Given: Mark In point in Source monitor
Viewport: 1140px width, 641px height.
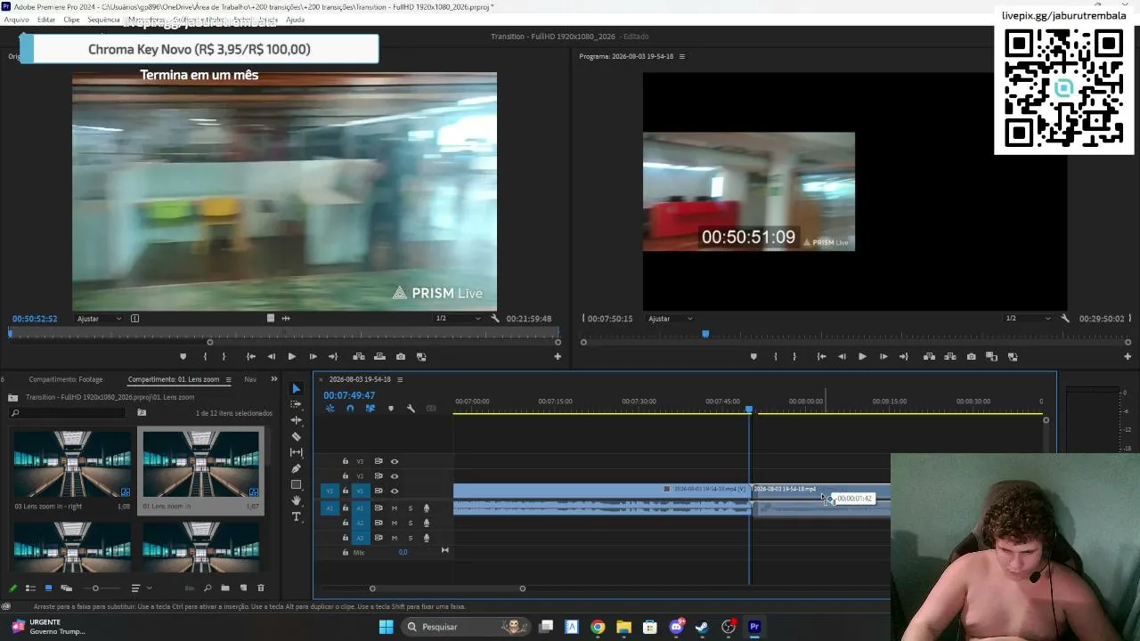Looking at the screenshot, I should click(205, 356).
